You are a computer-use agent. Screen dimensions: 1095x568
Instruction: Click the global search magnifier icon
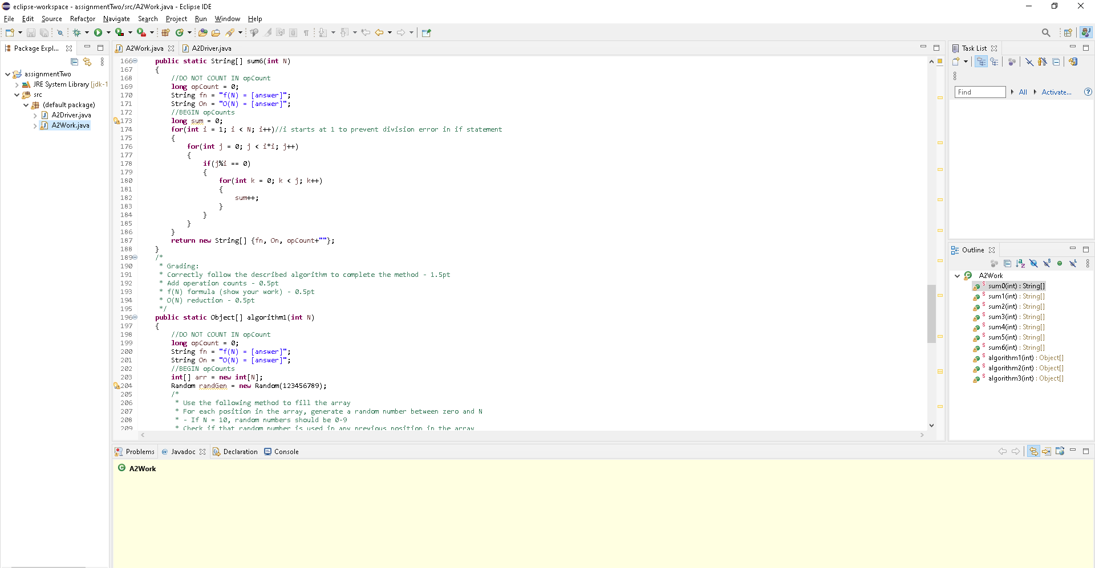pyautogui.click(x=1046, y=32)
